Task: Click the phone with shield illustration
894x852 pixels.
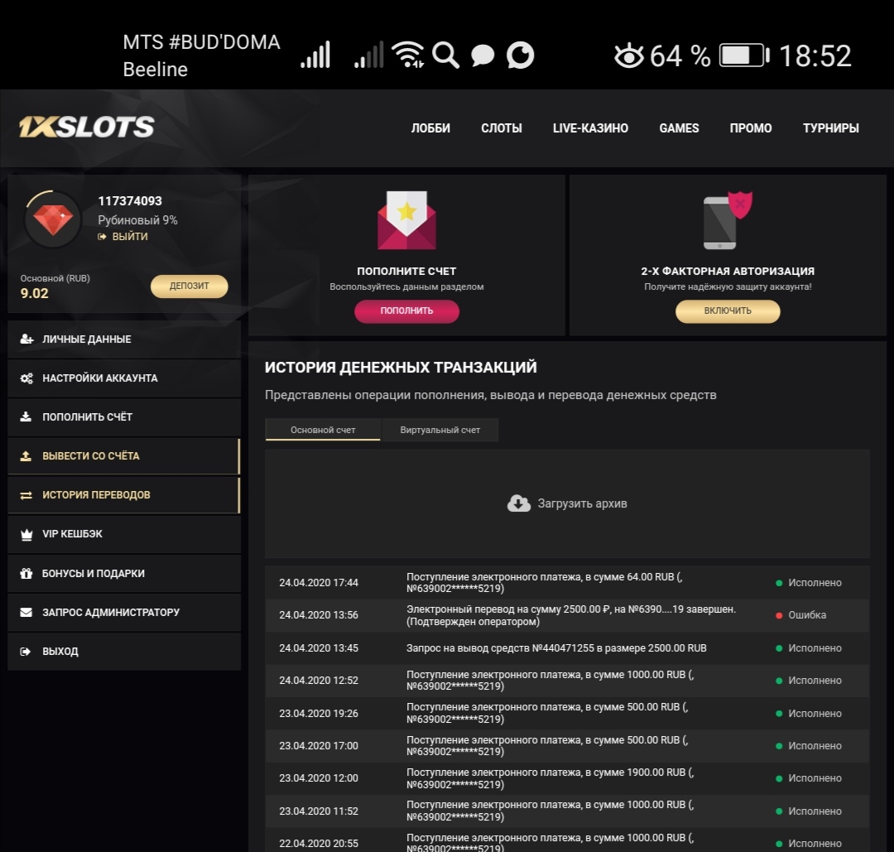Action: pos(728,220)
